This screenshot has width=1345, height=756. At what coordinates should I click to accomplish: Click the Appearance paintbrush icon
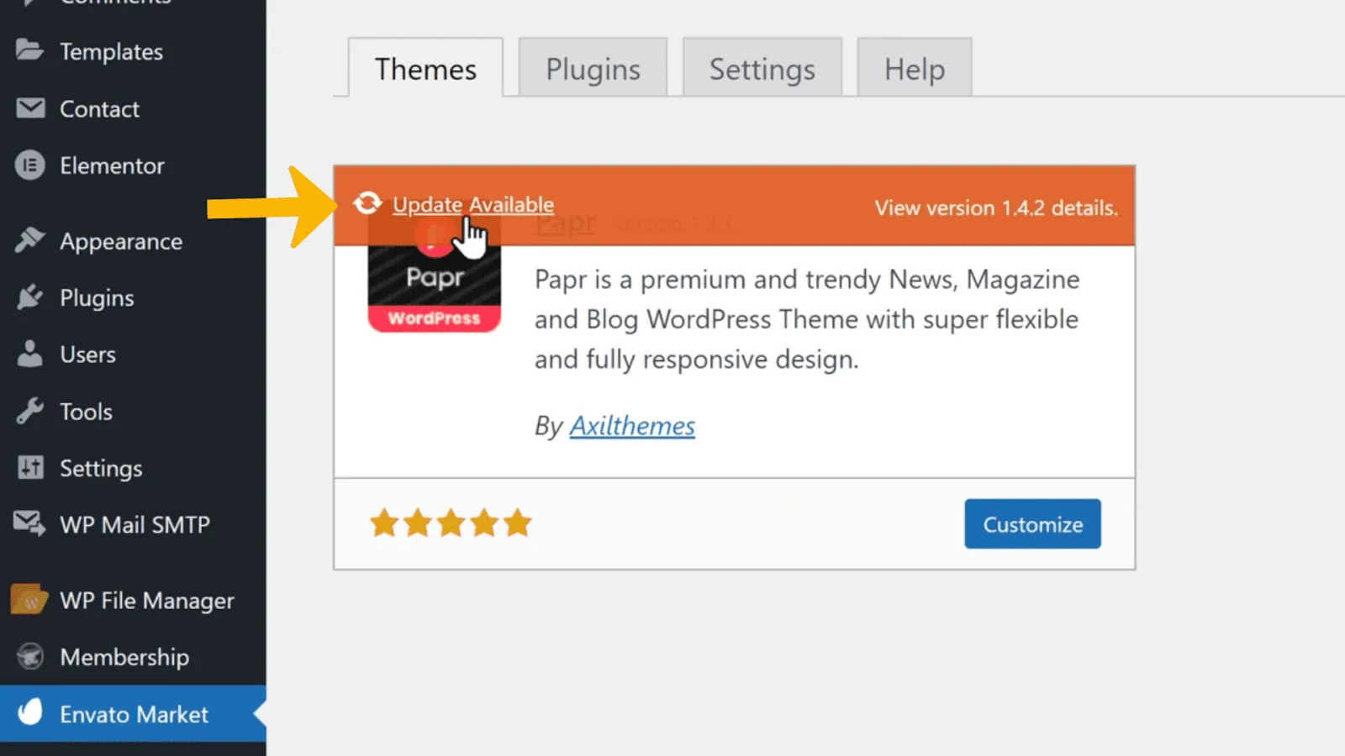click(30, 240)
